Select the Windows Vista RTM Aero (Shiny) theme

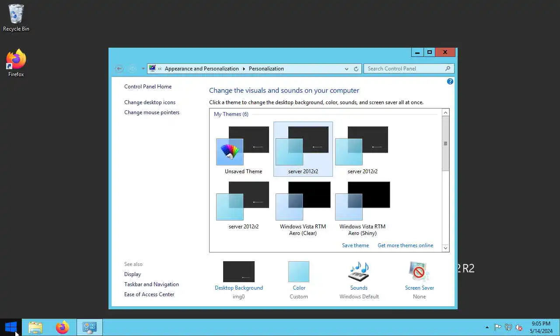click(x=362, y=209)
